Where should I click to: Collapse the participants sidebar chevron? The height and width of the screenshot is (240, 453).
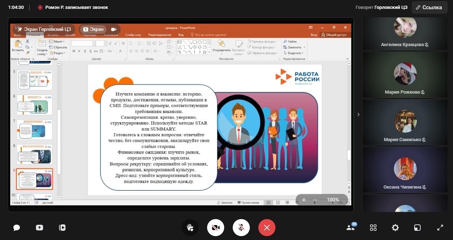pyautogui.click(x=358, y=115)
